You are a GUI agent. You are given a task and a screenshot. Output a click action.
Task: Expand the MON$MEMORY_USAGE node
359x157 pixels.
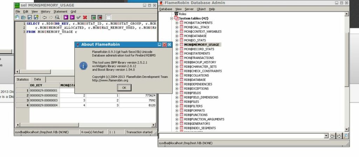pos(177,45)
